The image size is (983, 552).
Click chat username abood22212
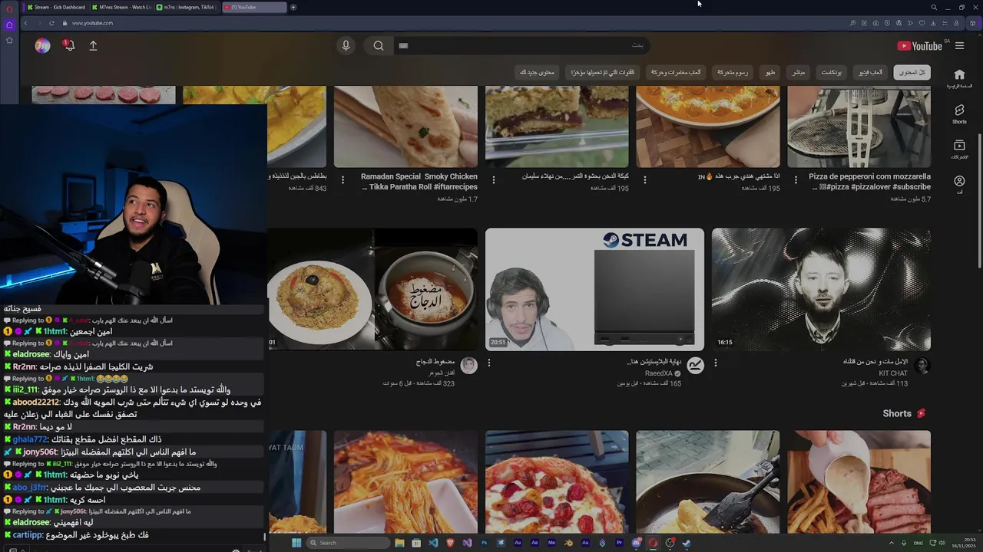click(x=35, y=402)
